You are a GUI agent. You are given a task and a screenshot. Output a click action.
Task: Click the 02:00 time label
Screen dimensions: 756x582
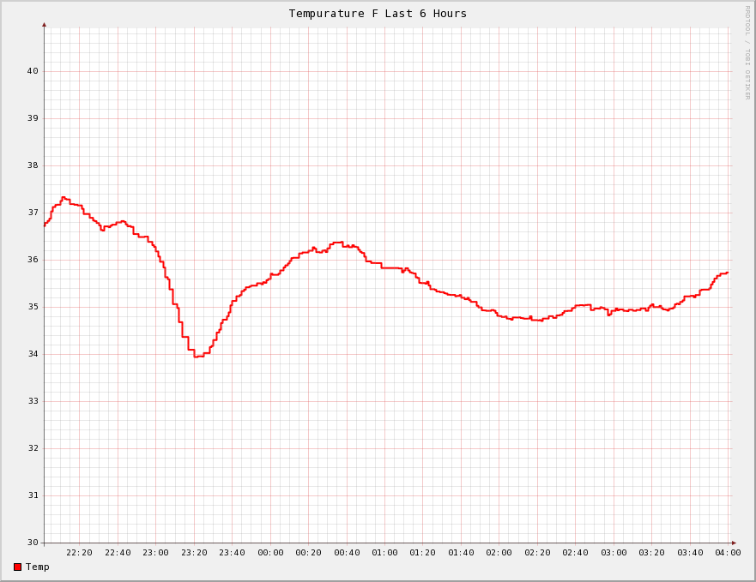[499, 553]
